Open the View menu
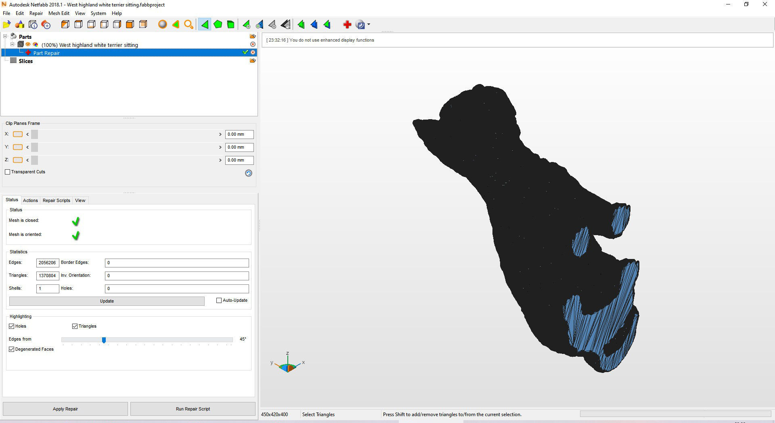The width and height of the screenshot is (775, 423). (80, 13)
